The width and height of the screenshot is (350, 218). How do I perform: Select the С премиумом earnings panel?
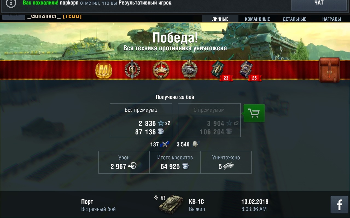[209, 120]
